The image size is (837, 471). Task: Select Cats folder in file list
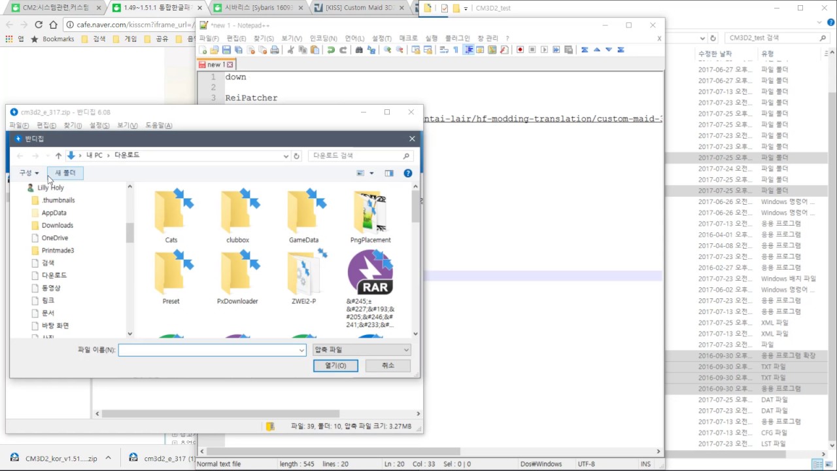pyautogui.click(x=171, y=216)
